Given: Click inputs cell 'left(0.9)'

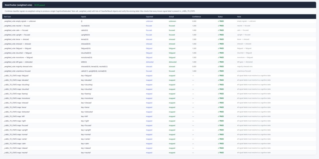Looking at the screenshot, I should (x=84, y=62).
